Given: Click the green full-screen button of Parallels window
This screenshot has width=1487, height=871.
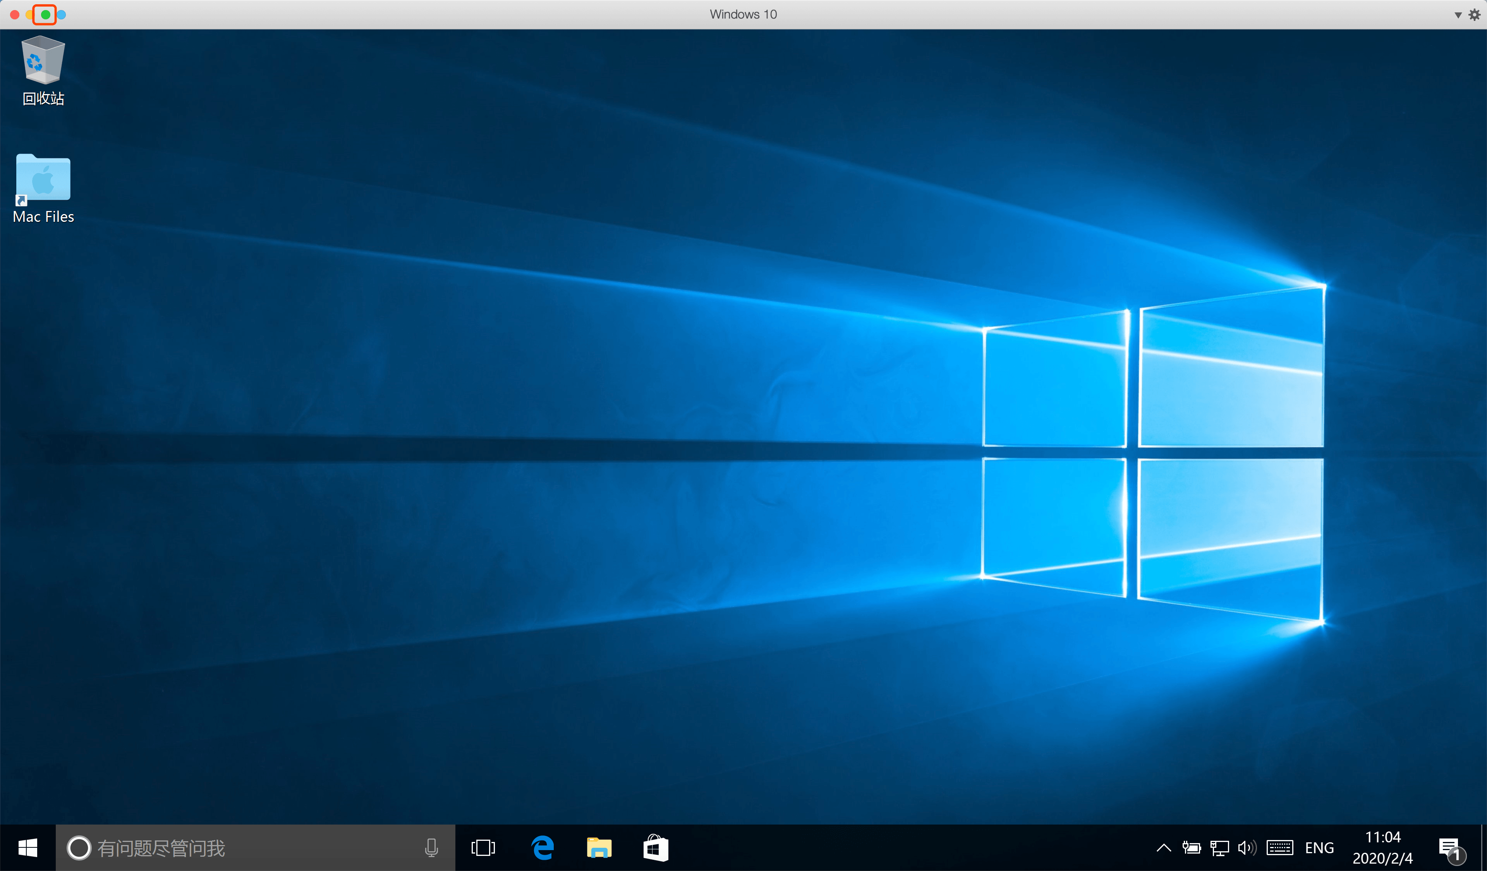Looking at the screenshot, I should pyautogui.click(x=45, y=14).
